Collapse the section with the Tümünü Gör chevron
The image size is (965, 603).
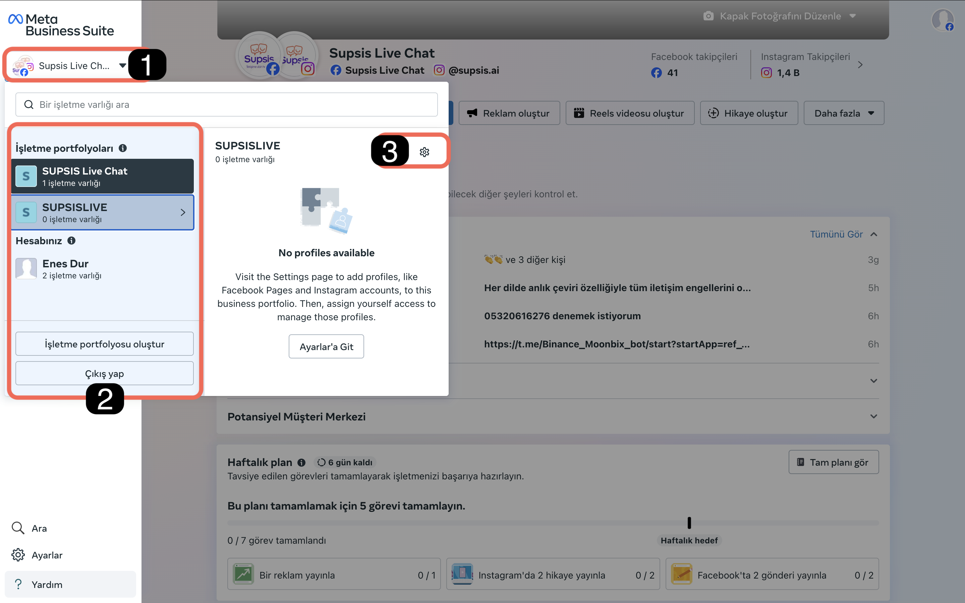873,234
